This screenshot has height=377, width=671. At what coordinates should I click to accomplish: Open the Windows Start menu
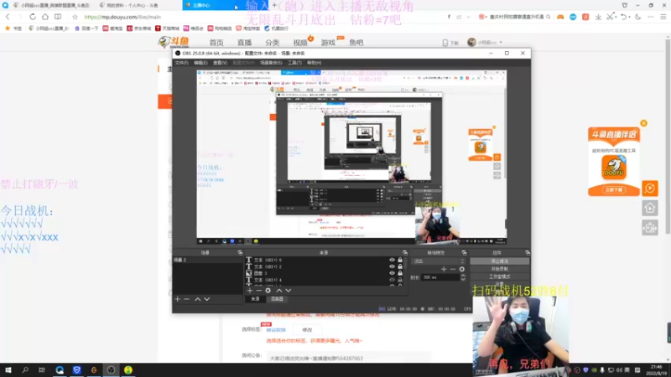(x=8, y=369)
